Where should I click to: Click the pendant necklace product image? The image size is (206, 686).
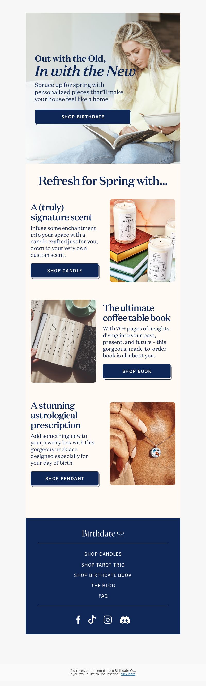pos(143,443)
